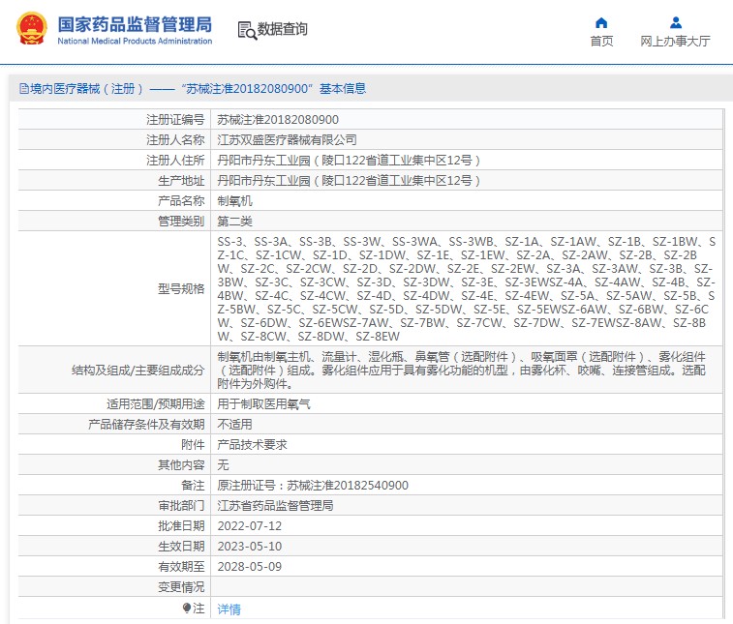Click 国家药品监督管理局 site title
The width and height of the screenshot is (733, 624).
click(x=135, y=24)
